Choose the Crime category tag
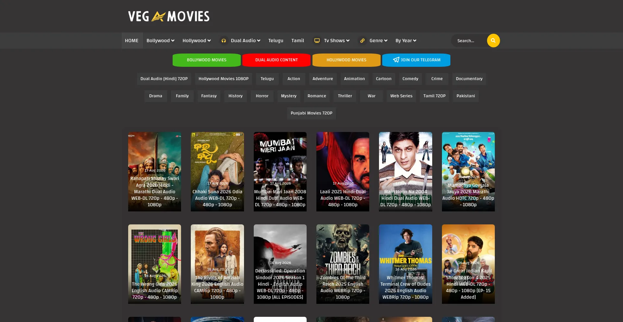 437,79
